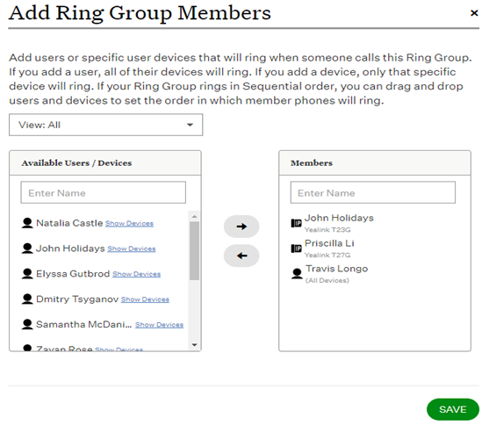Click the right arrow to add member

tap(241, 227)
